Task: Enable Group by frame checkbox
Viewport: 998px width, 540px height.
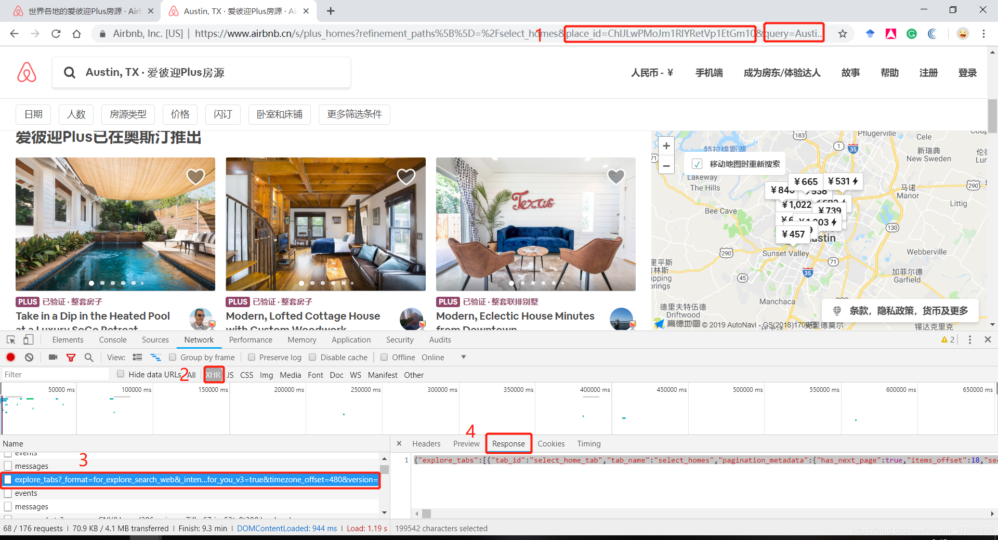Action: coord(173,357)
